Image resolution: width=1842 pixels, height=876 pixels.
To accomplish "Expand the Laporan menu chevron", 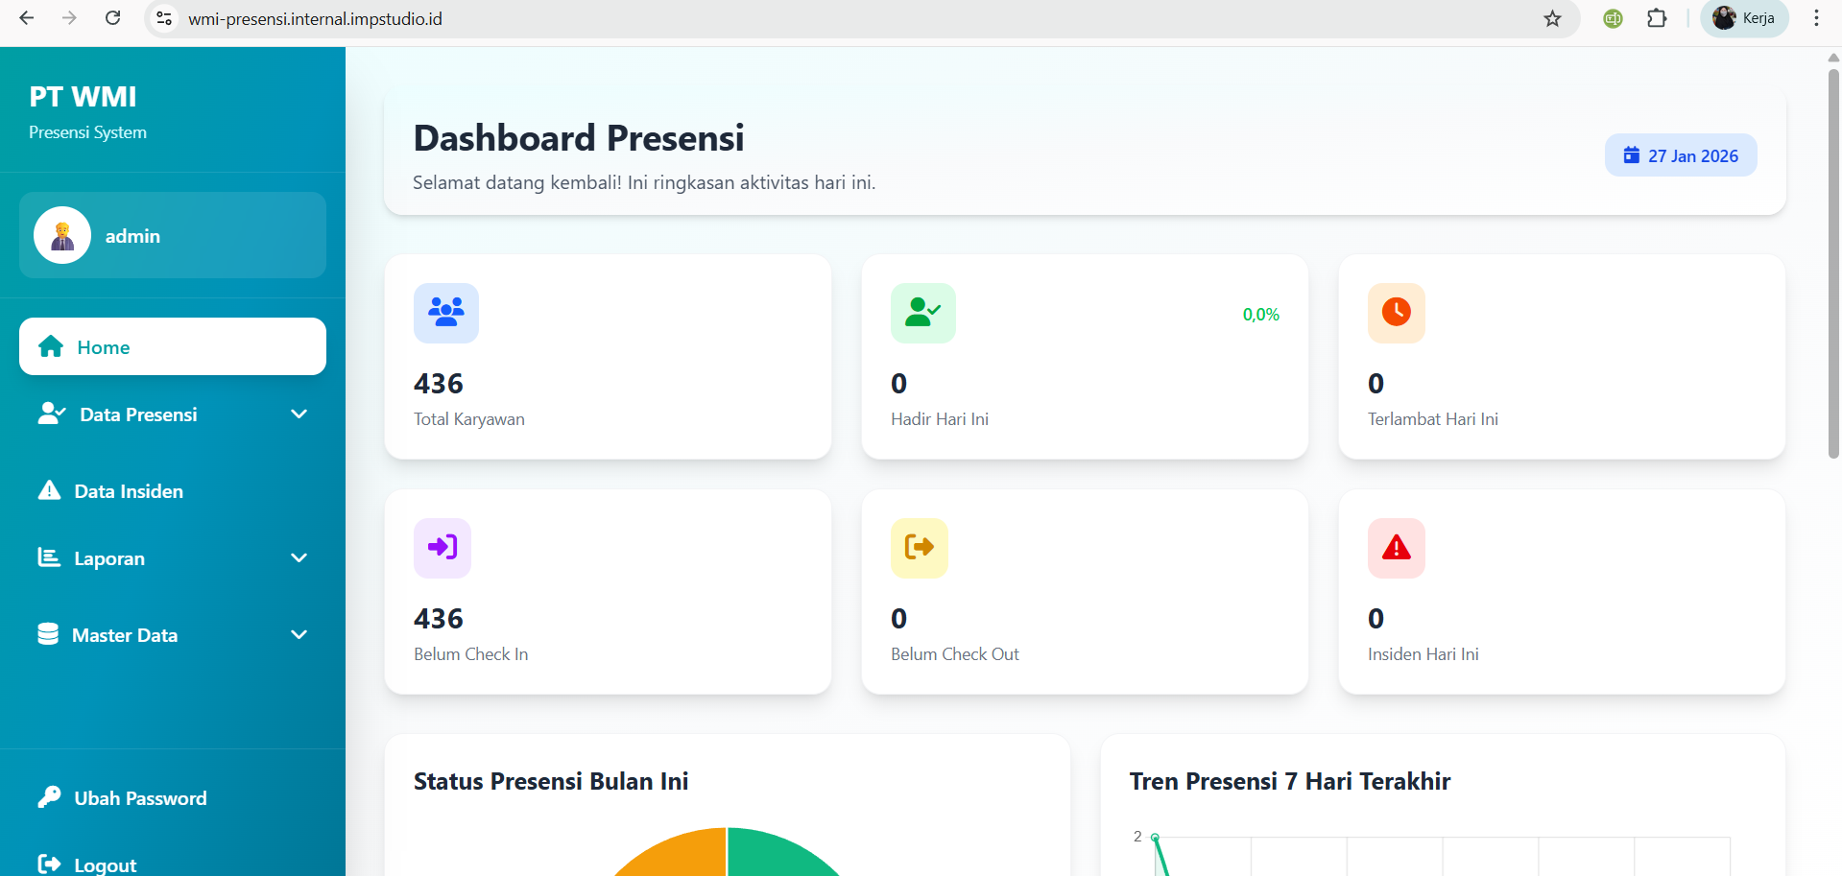I will tap(299, 558).
